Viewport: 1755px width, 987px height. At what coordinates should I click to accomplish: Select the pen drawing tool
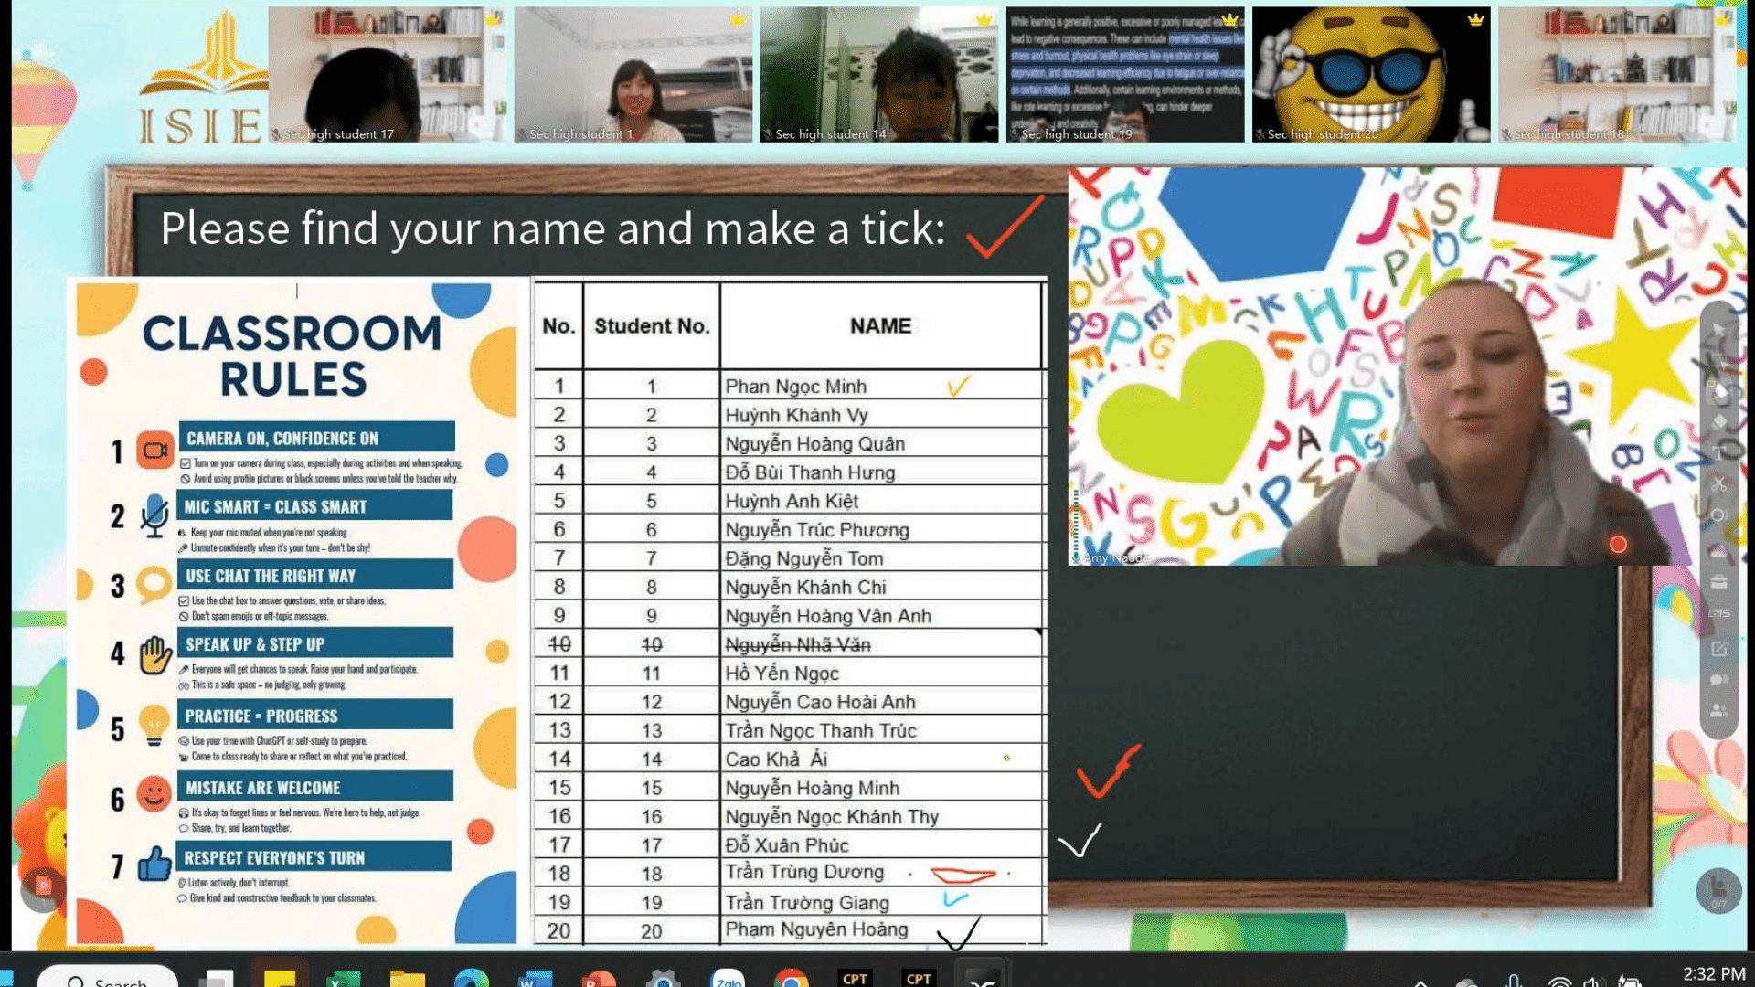point(1718,391)
